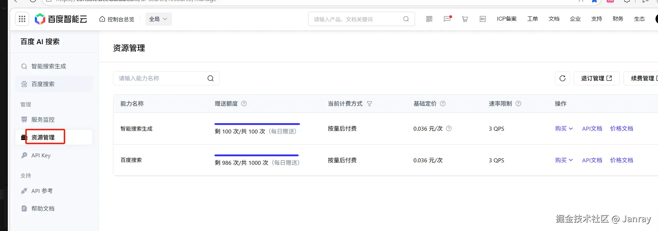Click the top search magnifier icon
658x231 pixels.
tap(406, 19)
